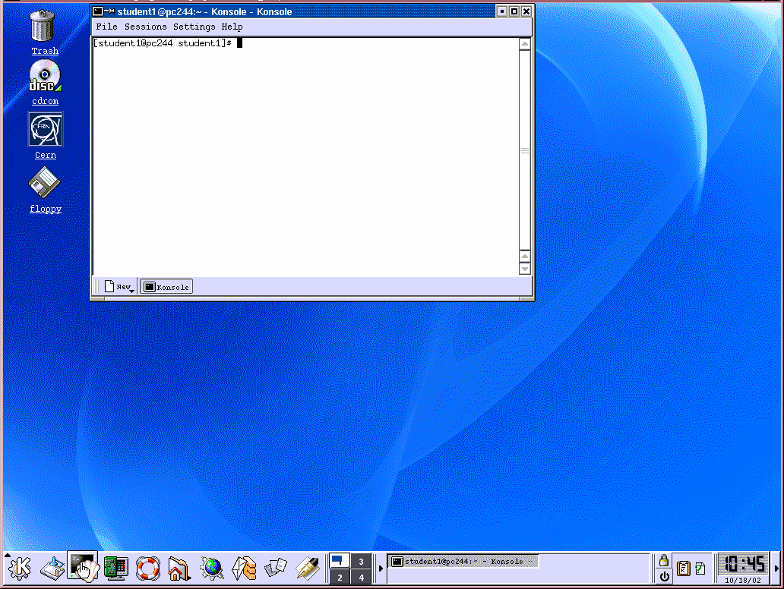Launch the mail client envelope icon

pos(244,568)
